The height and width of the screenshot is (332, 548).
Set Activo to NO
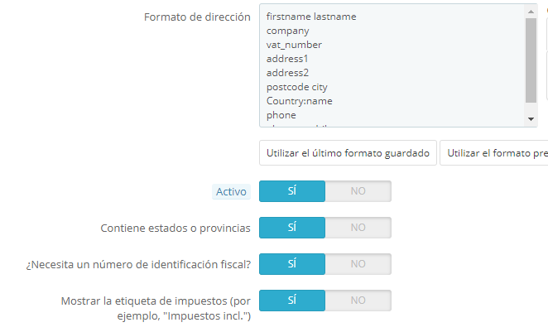(x=358, y=191)
